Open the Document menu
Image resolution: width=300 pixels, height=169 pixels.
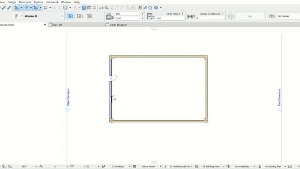coord(25,2)
